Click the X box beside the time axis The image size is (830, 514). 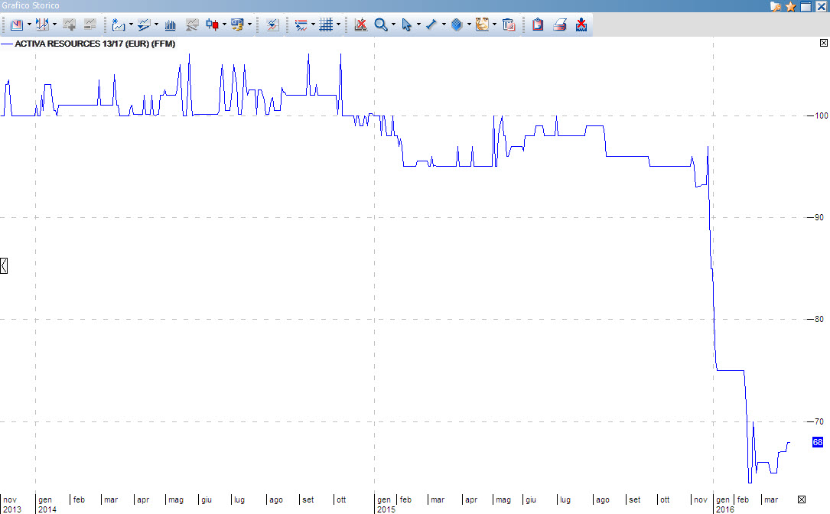click(802, 499)
